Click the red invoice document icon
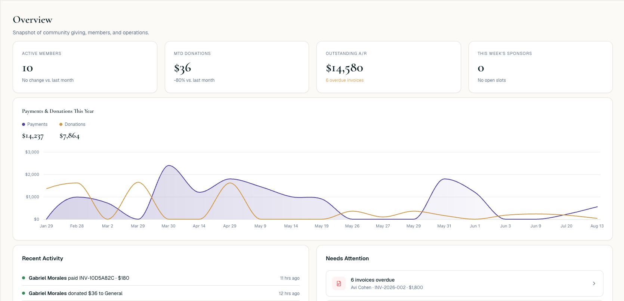The width and height of the screenshot is (624, 301). tap(339, 283)
